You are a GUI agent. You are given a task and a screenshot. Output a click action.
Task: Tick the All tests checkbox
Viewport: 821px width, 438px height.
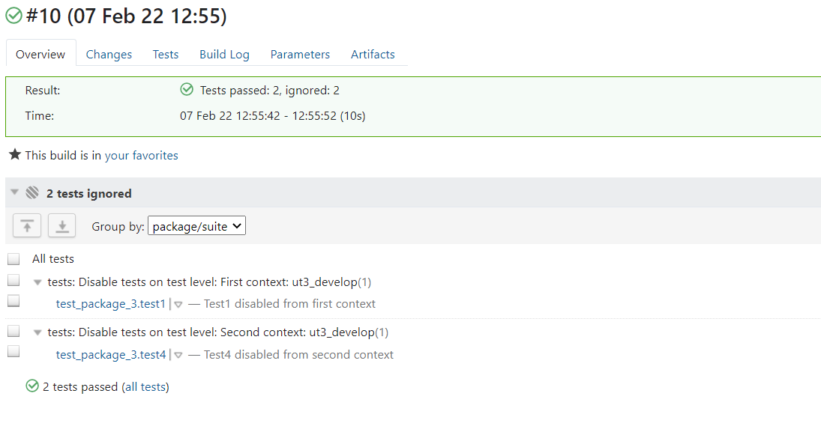coord(13,259)
